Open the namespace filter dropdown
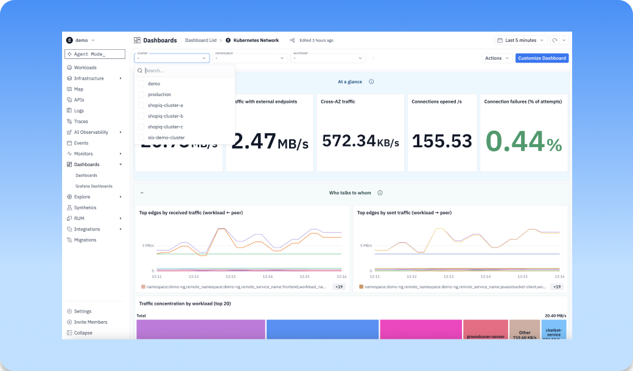The width and height of the screenshot is (633, 371). tap(250, 58)
